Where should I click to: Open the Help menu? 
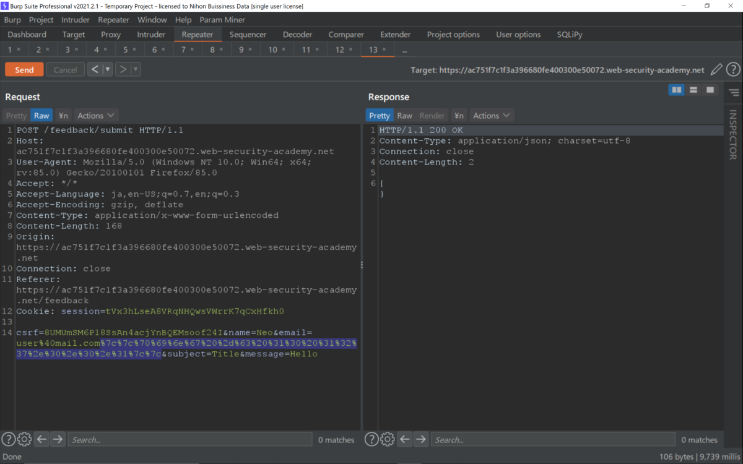183,20
